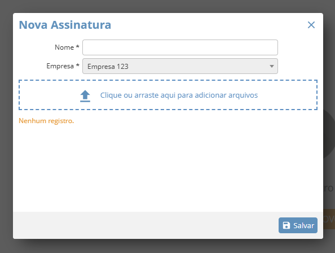This screenshot has height=253, width=335.
Task: Click the 'Nome *' field label
Action: point(67,47)
